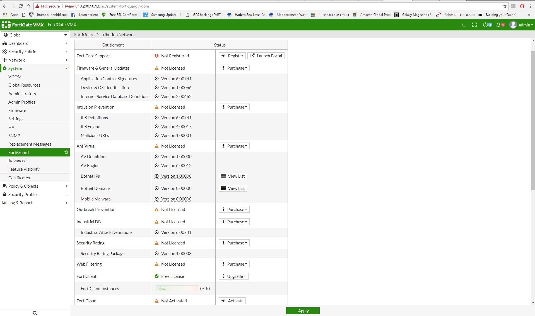Open the Samsung Update bookmark

(162, 15)
